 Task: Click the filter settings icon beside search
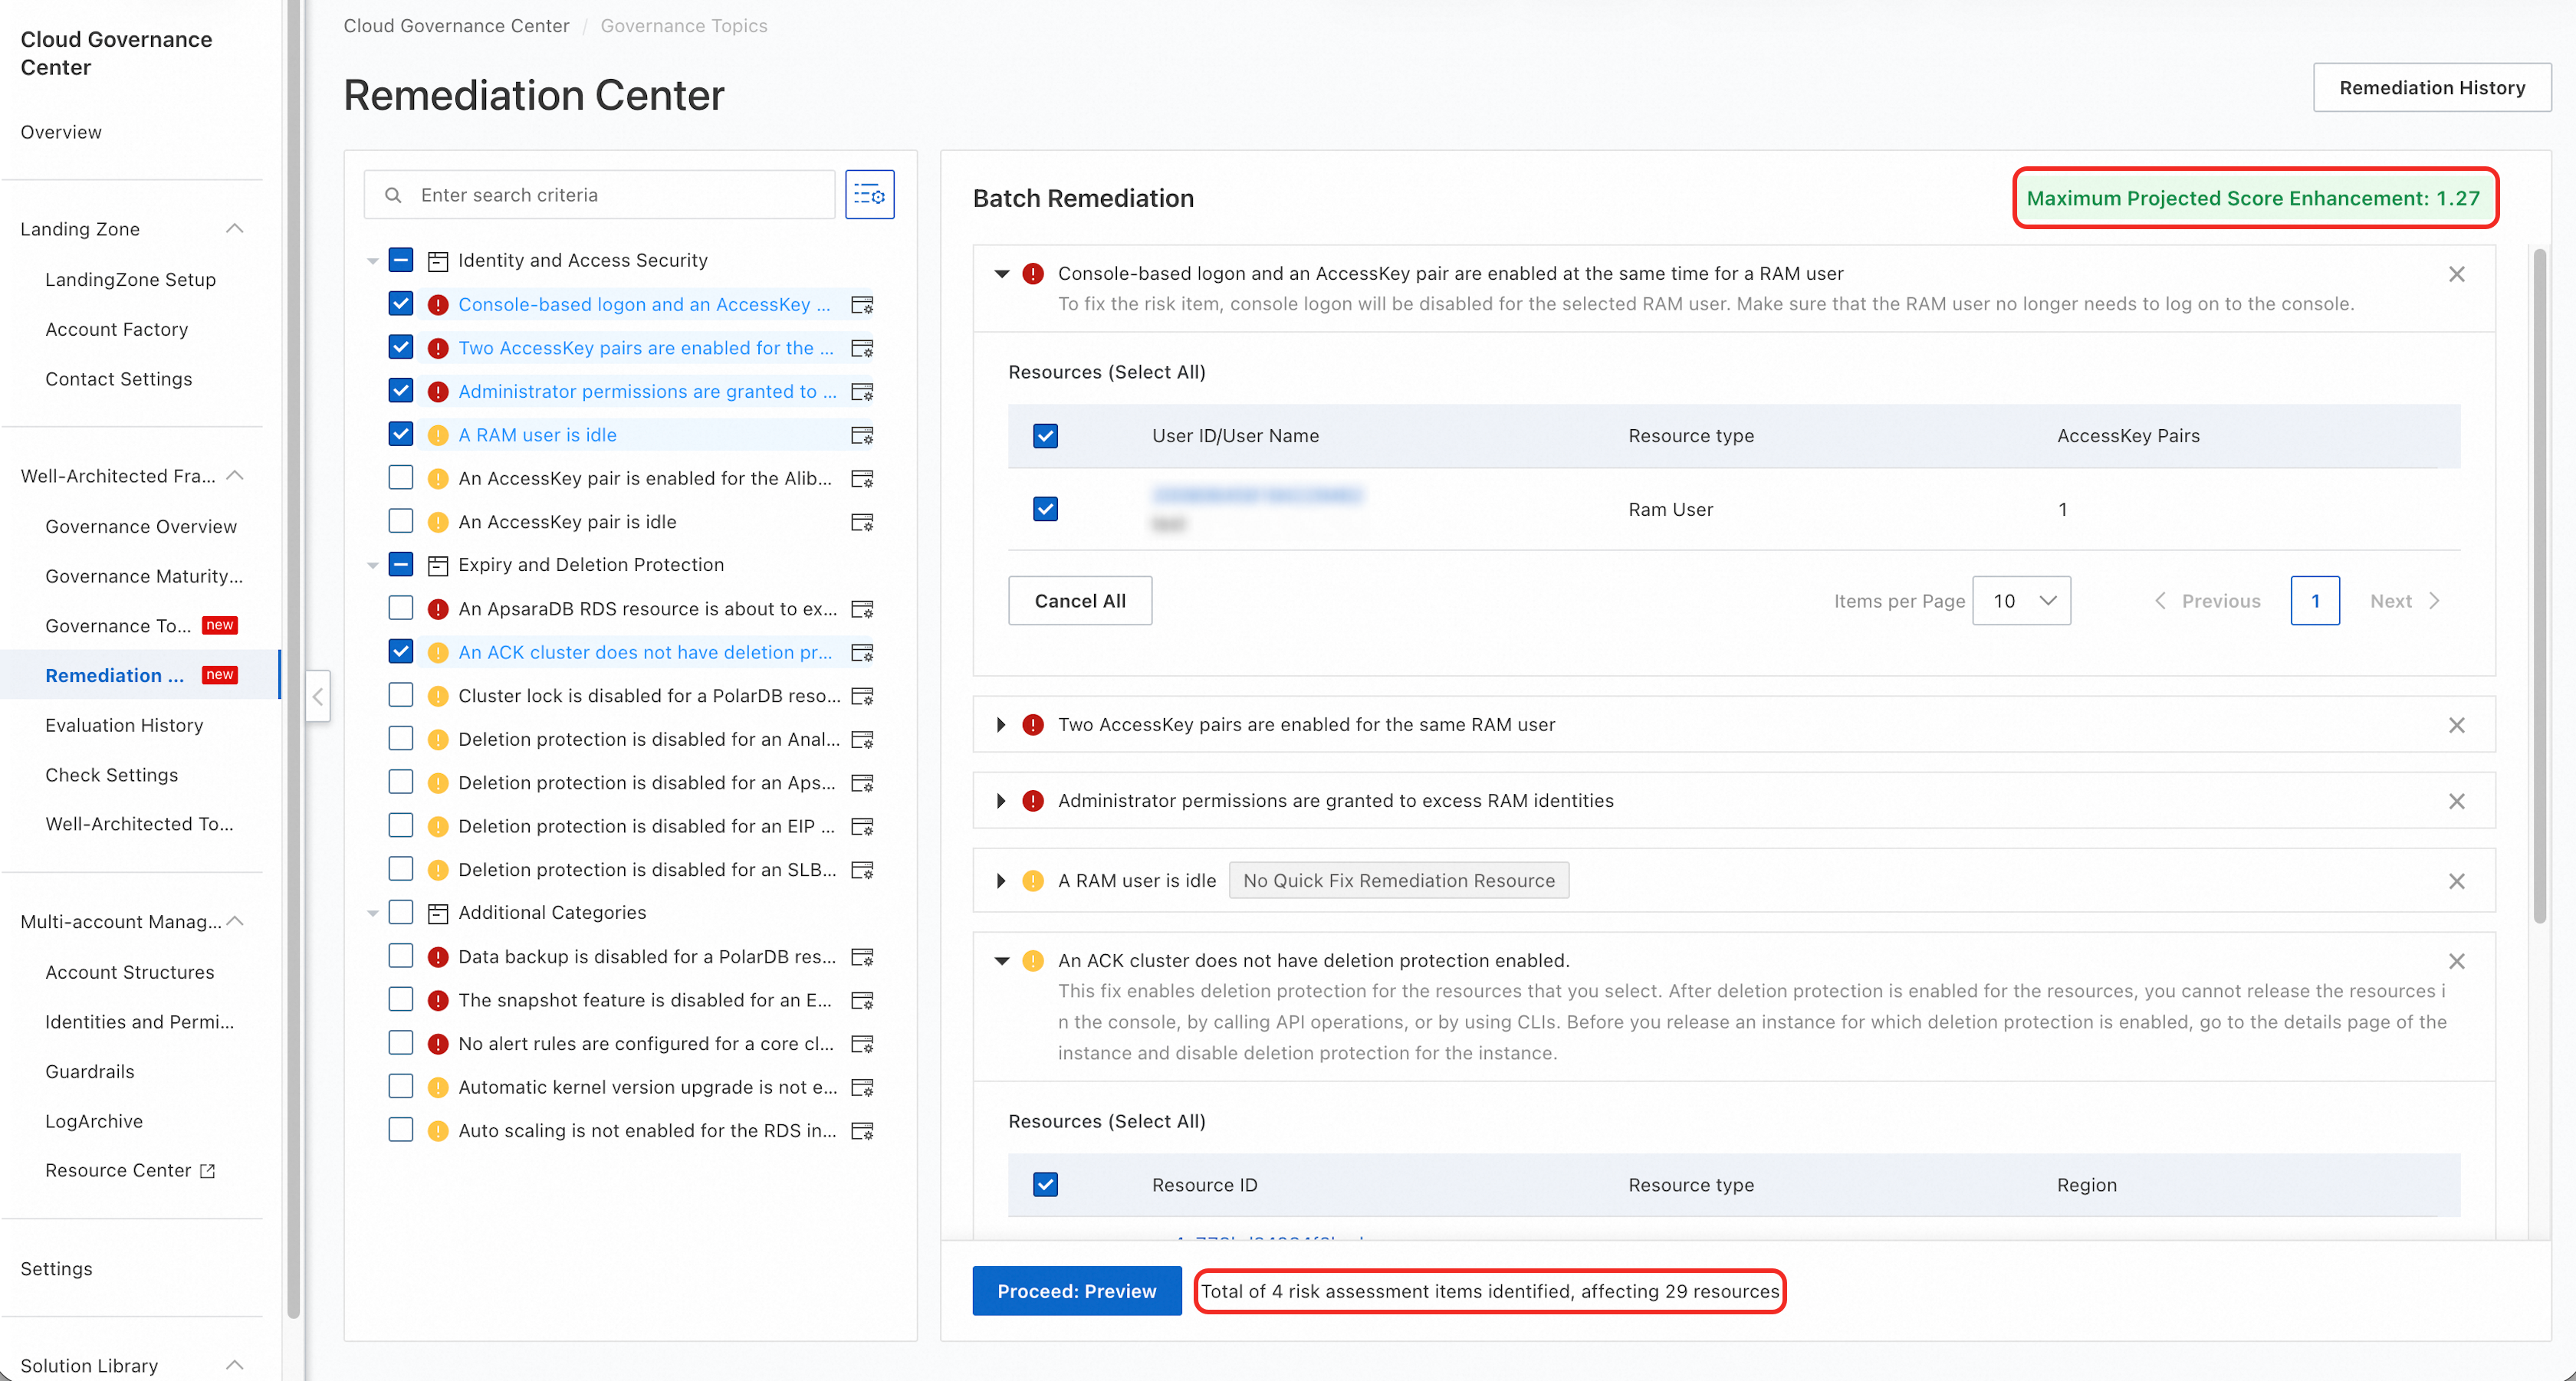(869, 195)
